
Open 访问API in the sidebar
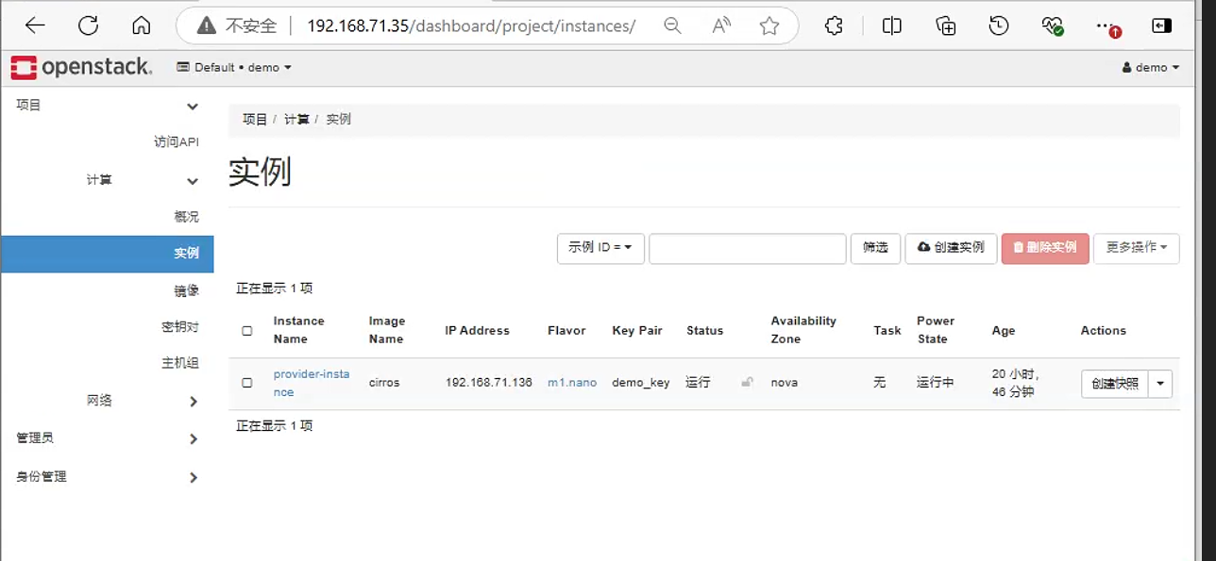pos(177,141)
